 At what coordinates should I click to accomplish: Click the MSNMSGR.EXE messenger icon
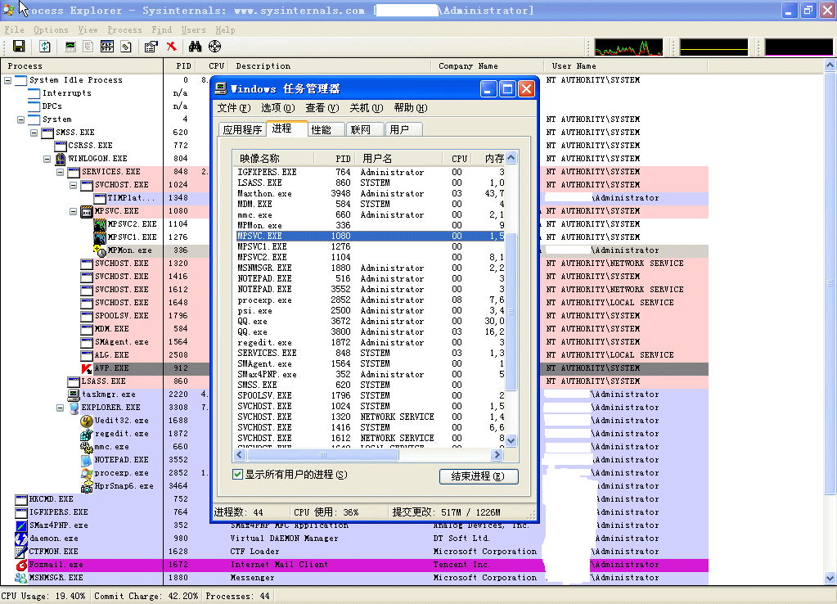(x=21, y=578)
